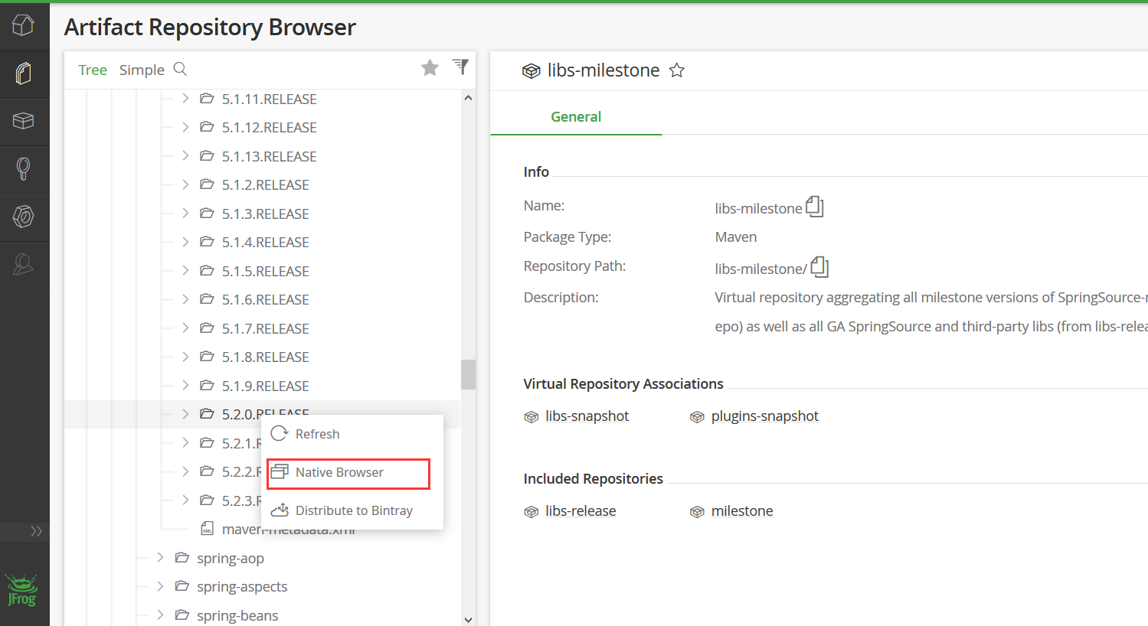Favorite libs-milestone with the star icon
This screenshot has height=626, width=1148.
pyautogui.click(x=677, y=70)
